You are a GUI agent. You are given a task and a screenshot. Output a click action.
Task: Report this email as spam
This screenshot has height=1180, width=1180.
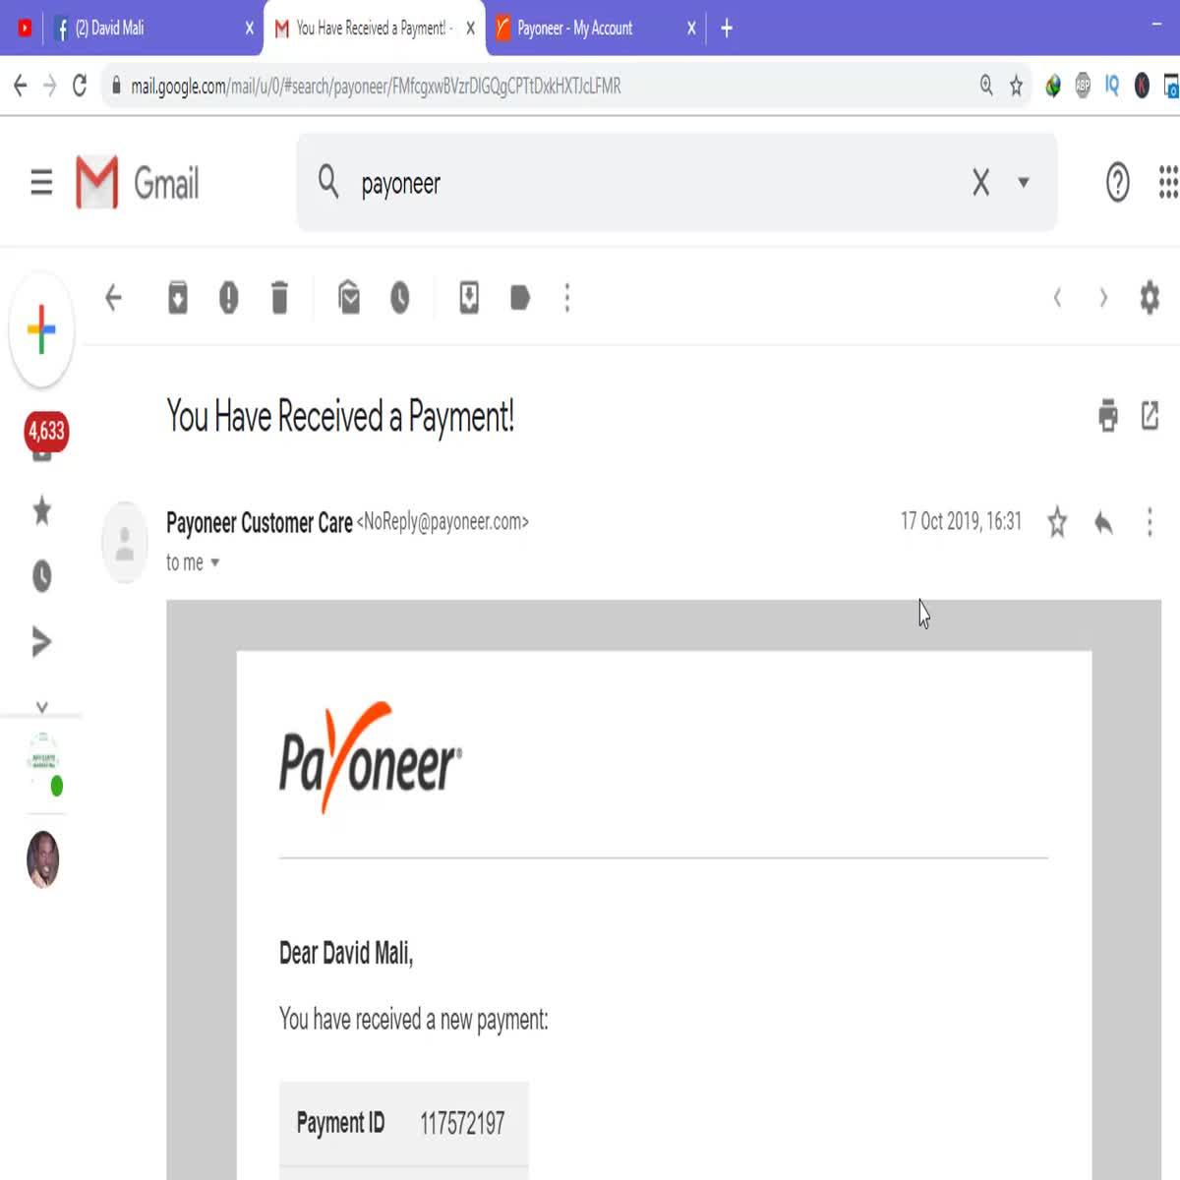click(228, 298)
